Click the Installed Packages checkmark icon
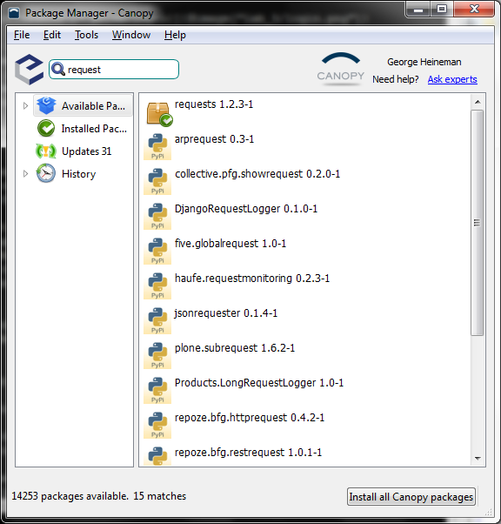Viewport: 501px width, 524px height. click(x=46, y=128)
